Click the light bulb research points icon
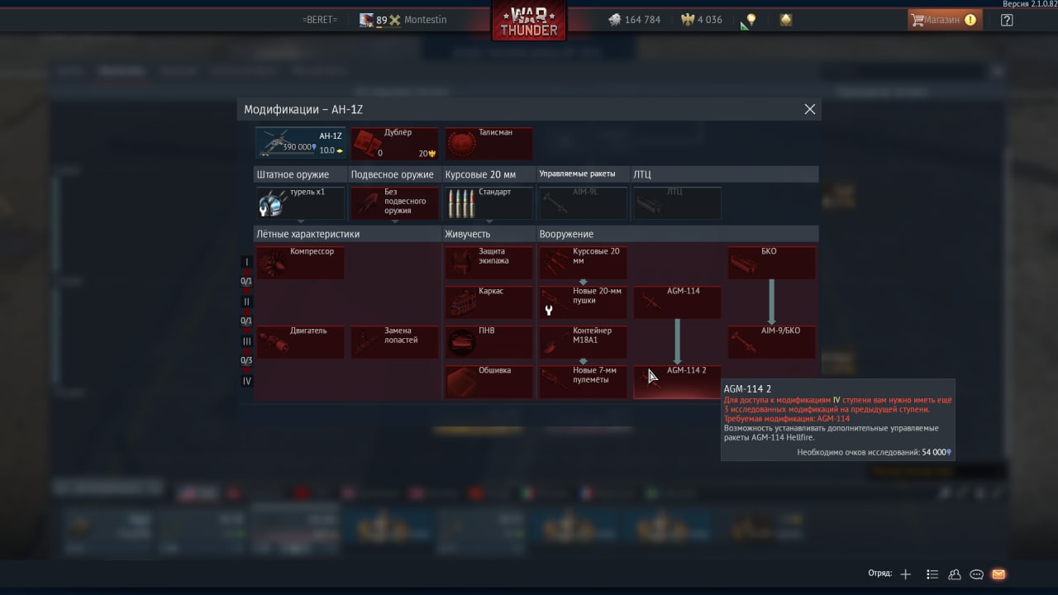1058x595 pixels. [x=751, y=20]
